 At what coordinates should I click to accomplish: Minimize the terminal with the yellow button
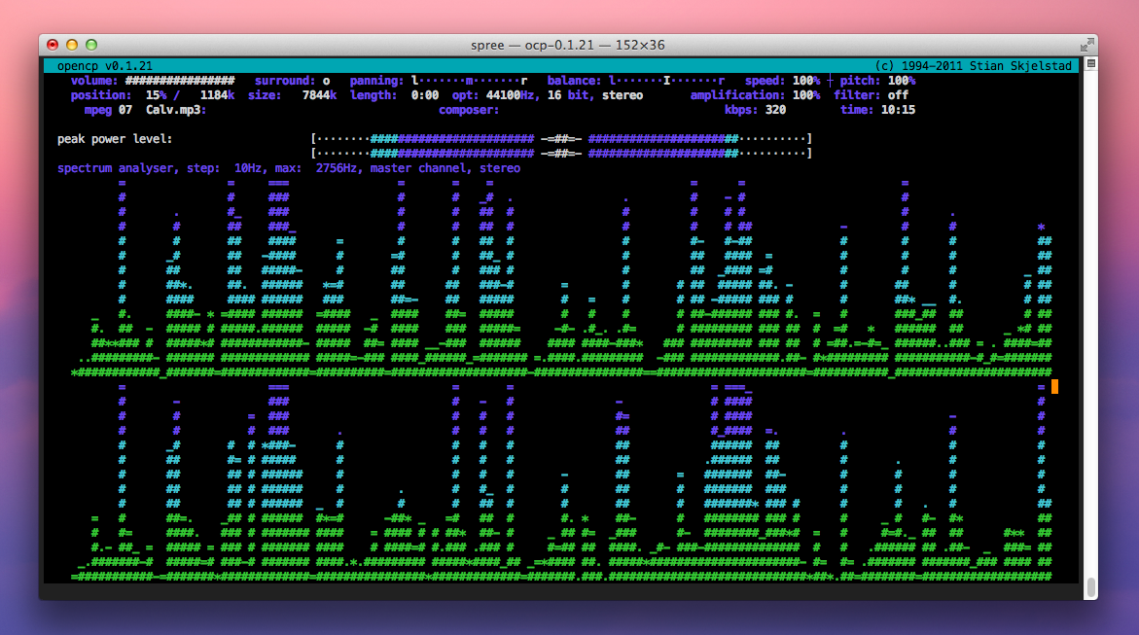72,45
